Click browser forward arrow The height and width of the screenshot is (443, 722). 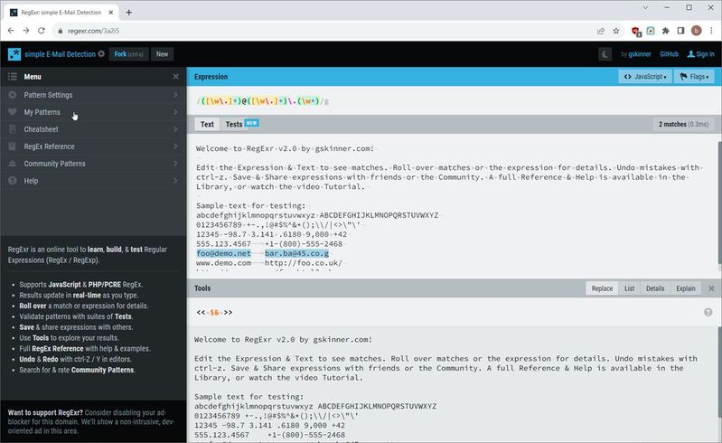coord(26,31)
